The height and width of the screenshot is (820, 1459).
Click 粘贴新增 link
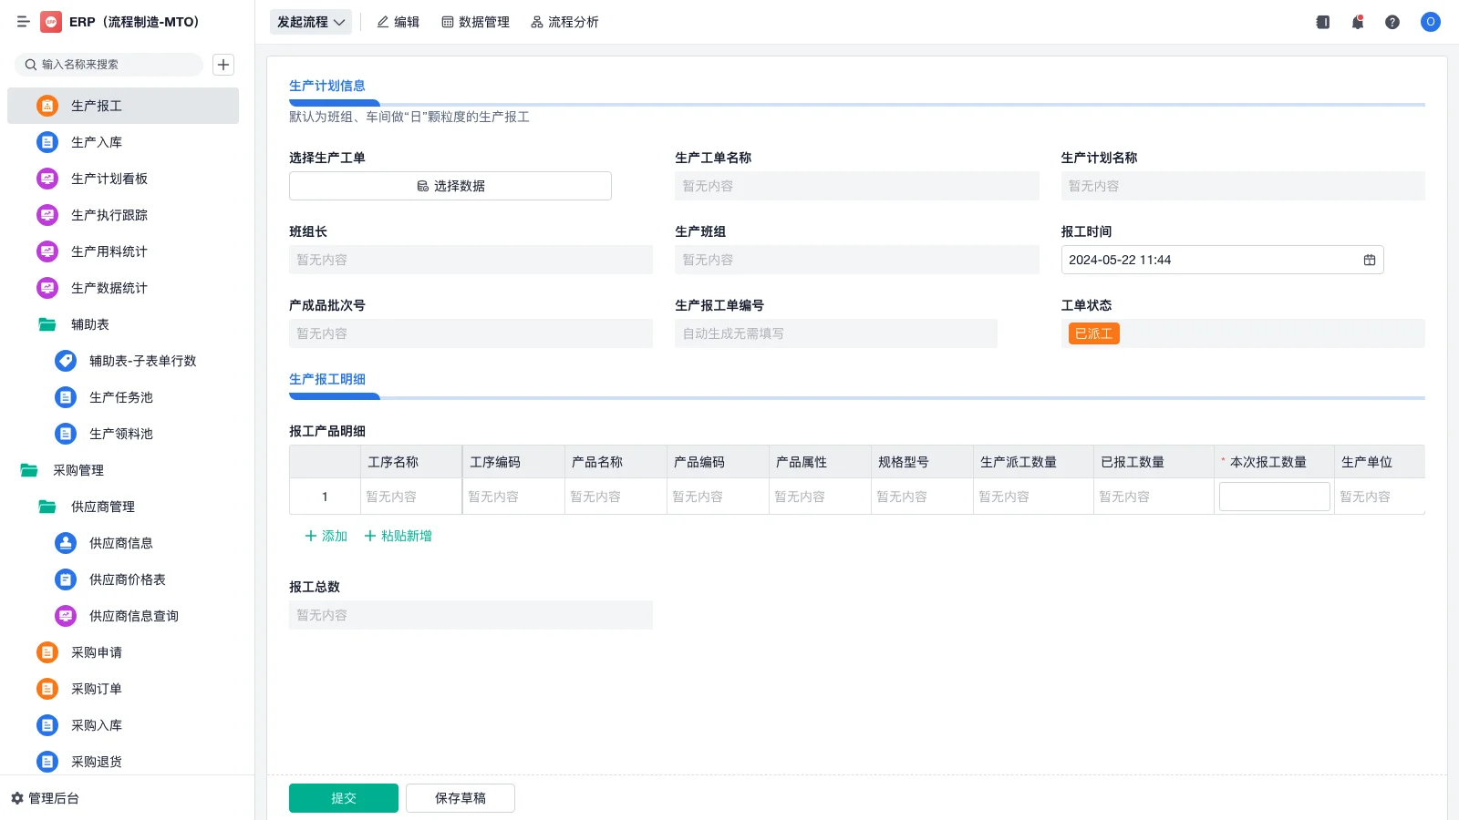tap(398, 536)
